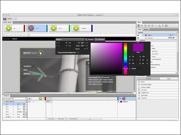Select the Direct Selection arrow tool
The image size is (181, 135).
pyautogui.click(x=142, y=26)
